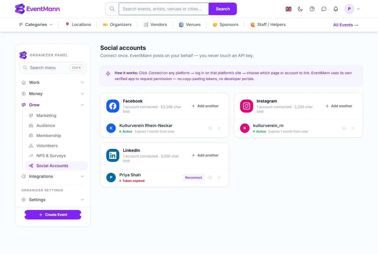This screenshot has width=378, height=254.
Task: Open Audience in the sidebar
Action: 56,126
